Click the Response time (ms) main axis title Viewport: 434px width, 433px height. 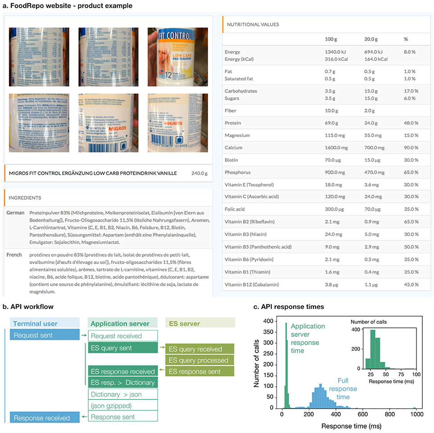click(351, 426)
